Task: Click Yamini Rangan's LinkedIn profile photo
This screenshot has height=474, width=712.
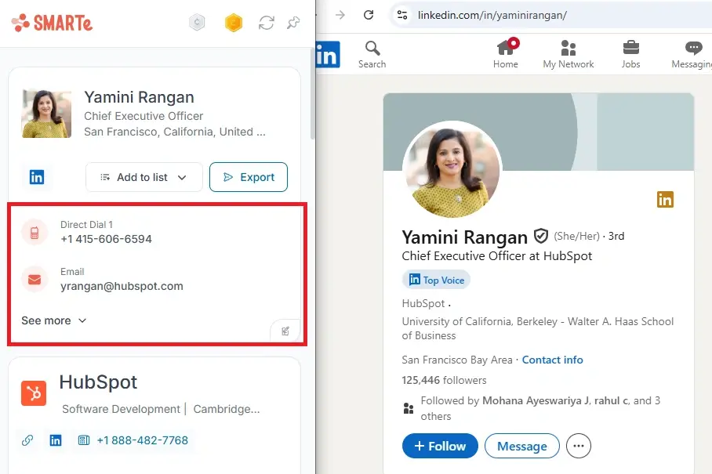Action: click(x=452, y=169)
